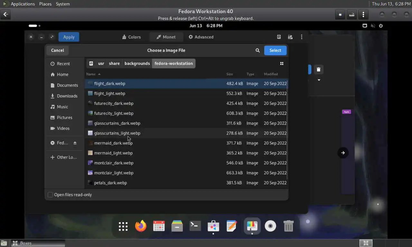Open Show Applications grid in dock
The width and height of the screenshot is (412, 247).
(123, 226)
